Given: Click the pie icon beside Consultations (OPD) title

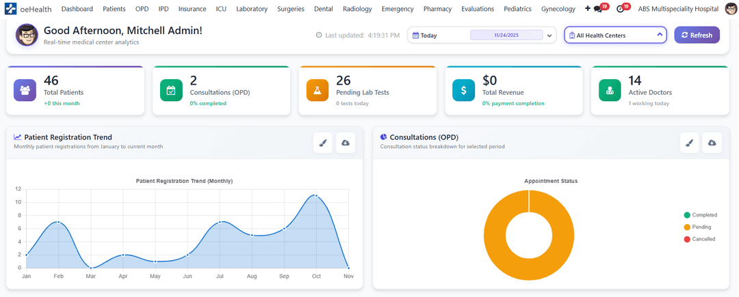Looking at the screenshot, I should pos(384,137).
